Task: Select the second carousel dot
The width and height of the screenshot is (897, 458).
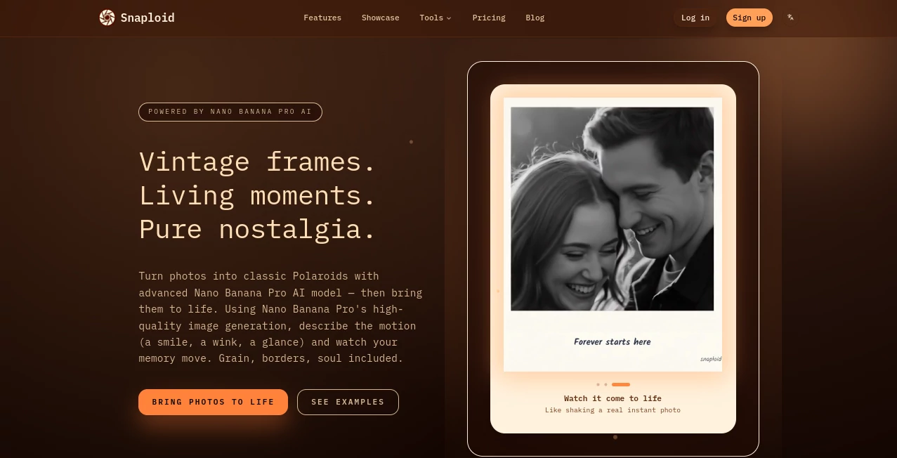Action: pos(606,384)
